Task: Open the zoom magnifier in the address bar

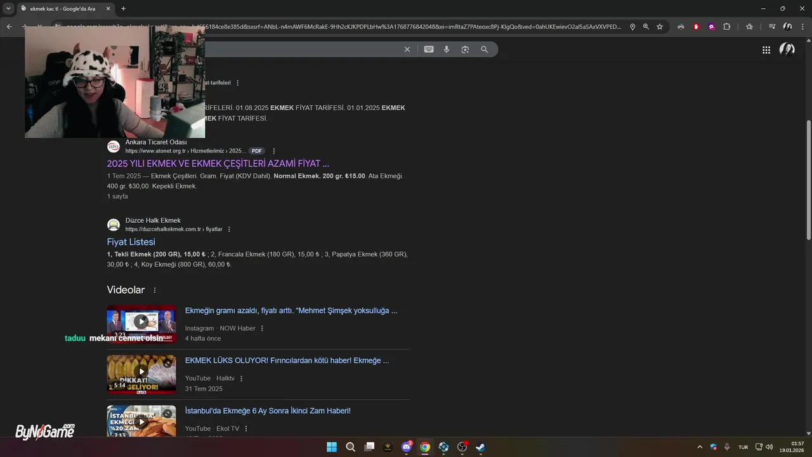Action: 646,27
